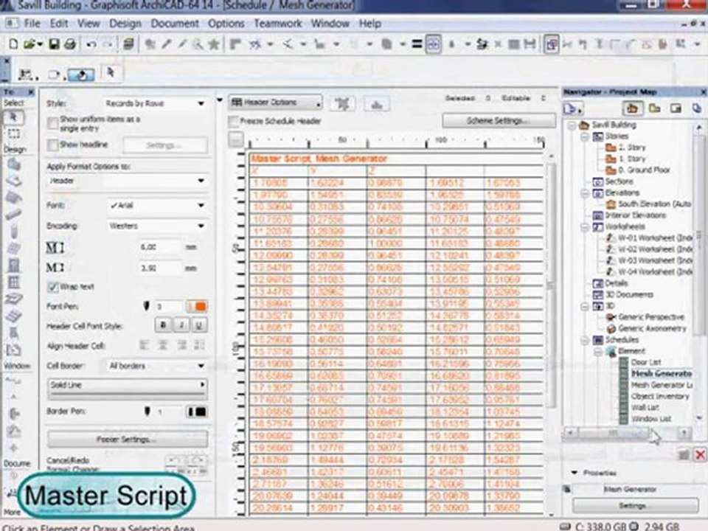Select the Wall tool in Design toolbox
The image size is (708, 531).
(x=13, y=164)
